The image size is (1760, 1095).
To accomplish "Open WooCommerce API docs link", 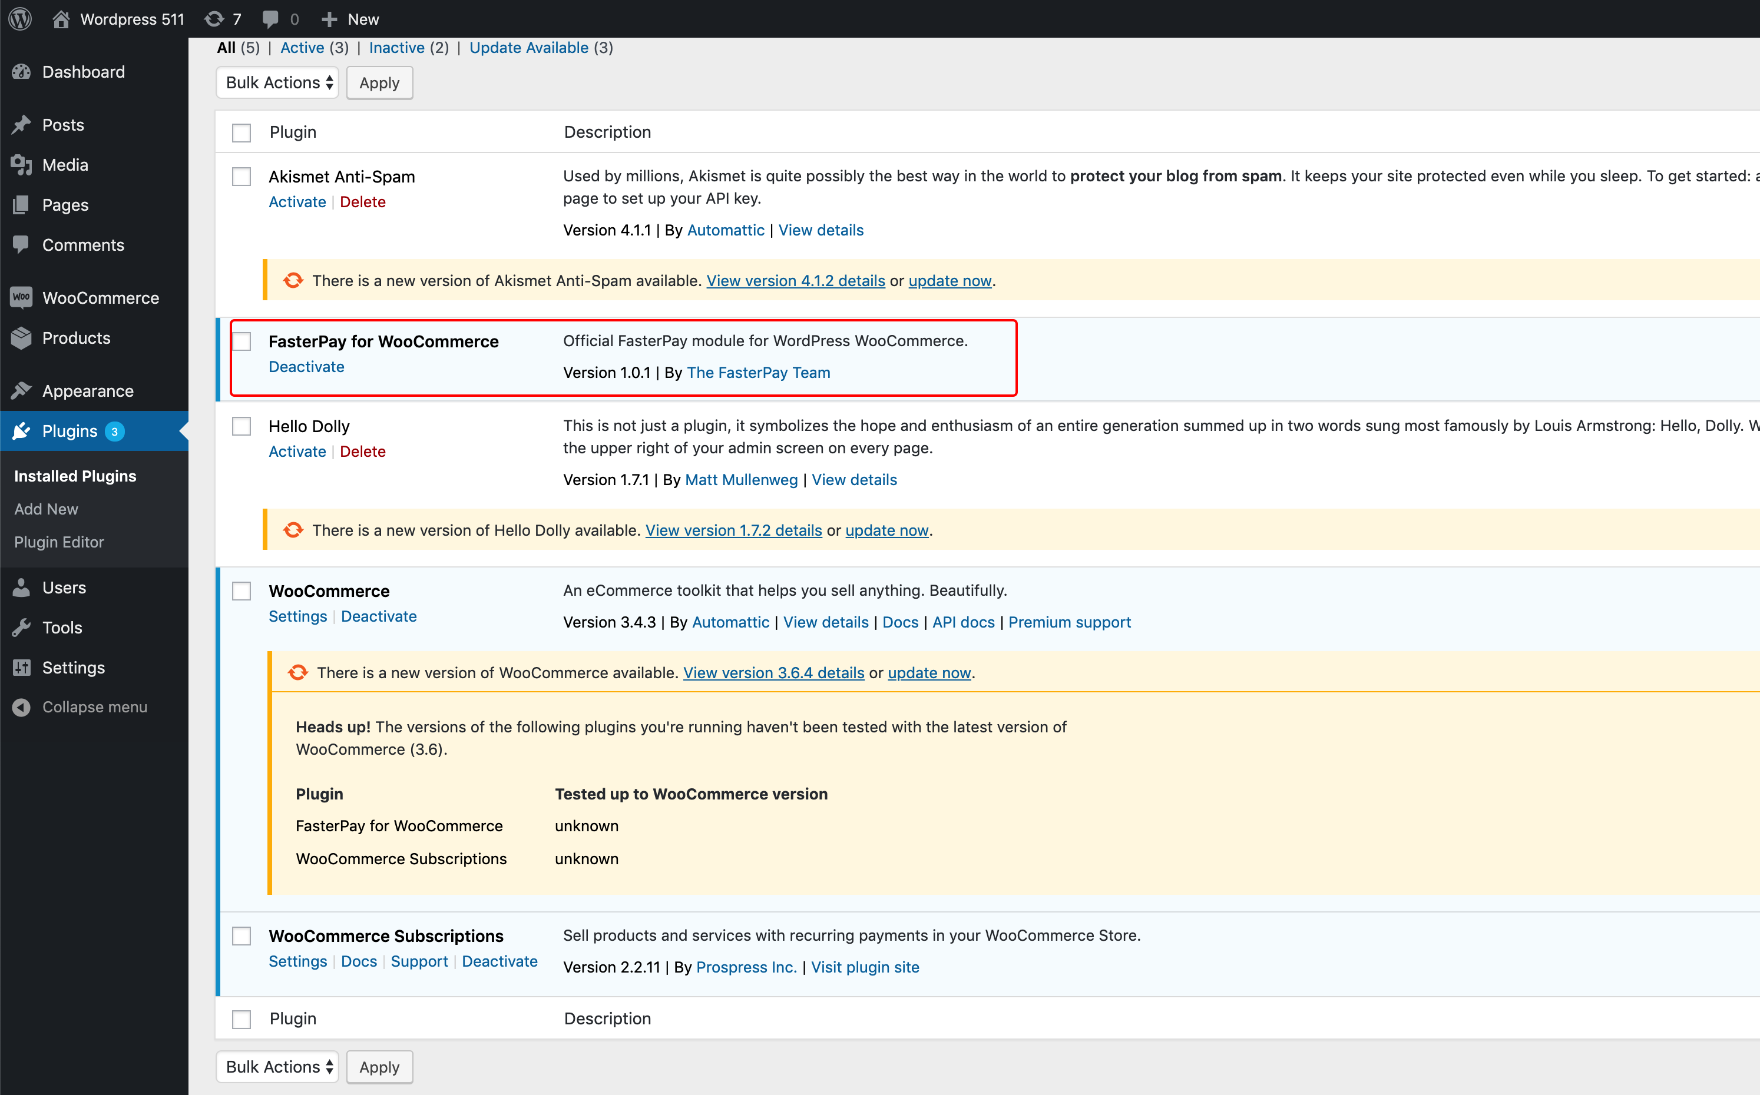I will [x=963, y=622].
